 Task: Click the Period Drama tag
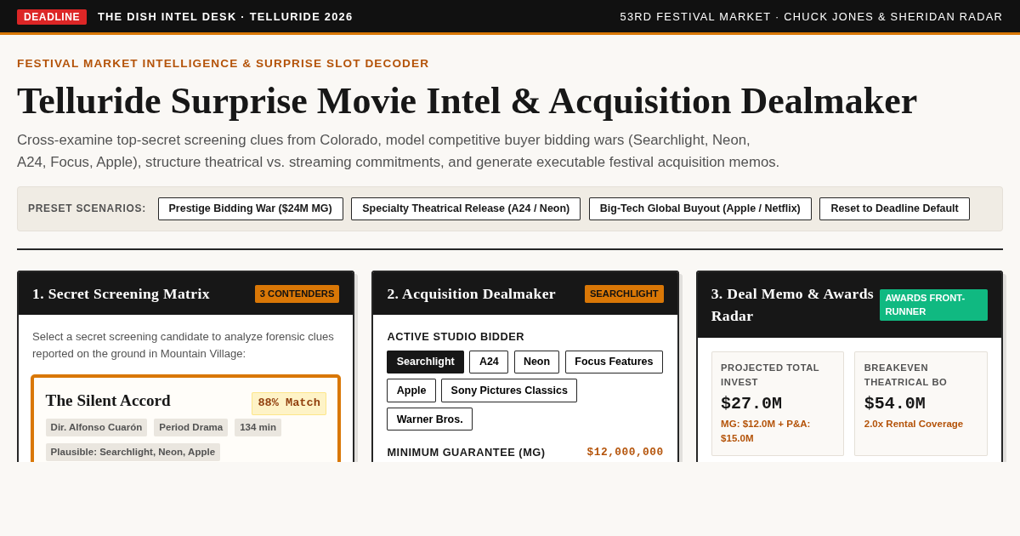[190, 428]
